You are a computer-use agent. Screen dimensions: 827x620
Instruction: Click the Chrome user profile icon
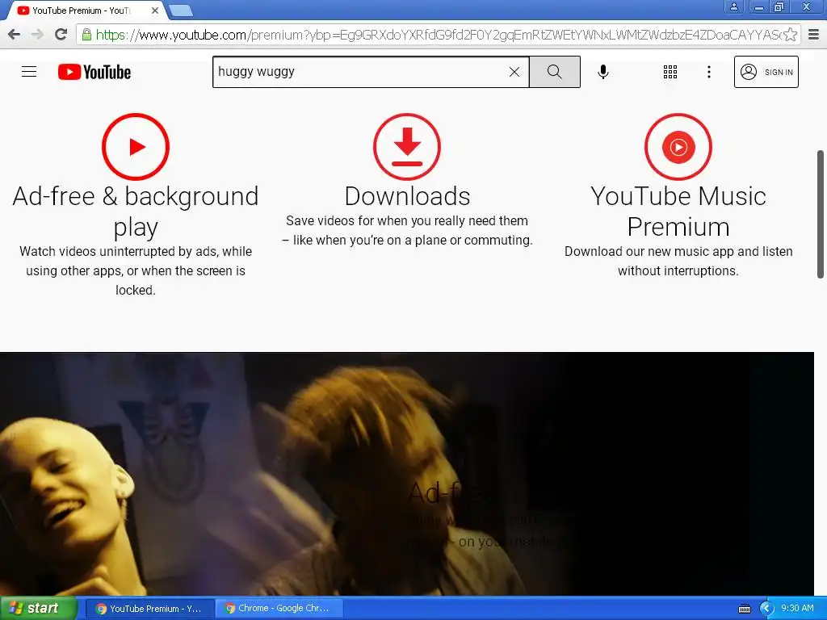733,6
